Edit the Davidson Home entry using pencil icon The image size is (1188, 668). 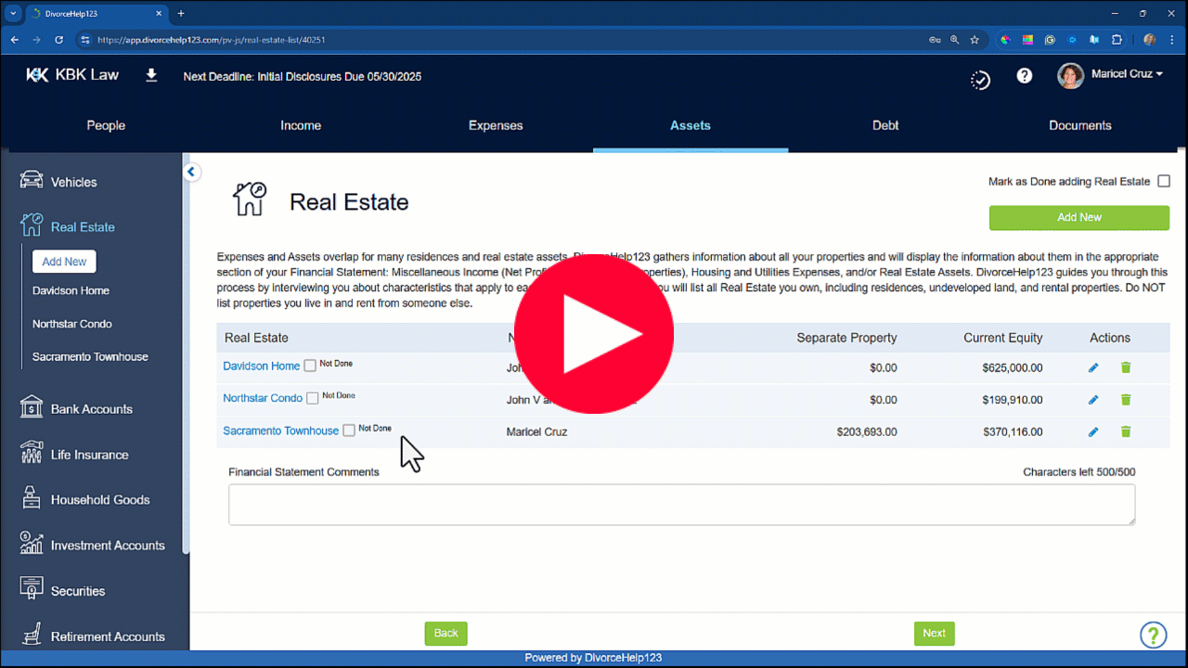click(1092, 366)
